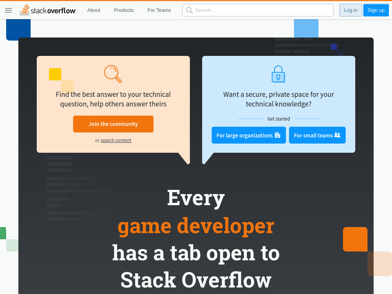Click the Log in button
The width and height of the screenshot is (392, 294).
[x=351, y=10]
